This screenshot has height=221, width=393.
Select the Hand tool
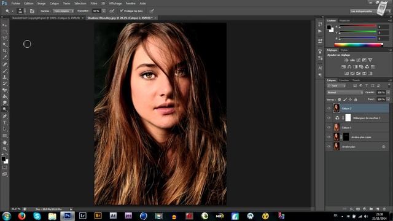point(4,142)
